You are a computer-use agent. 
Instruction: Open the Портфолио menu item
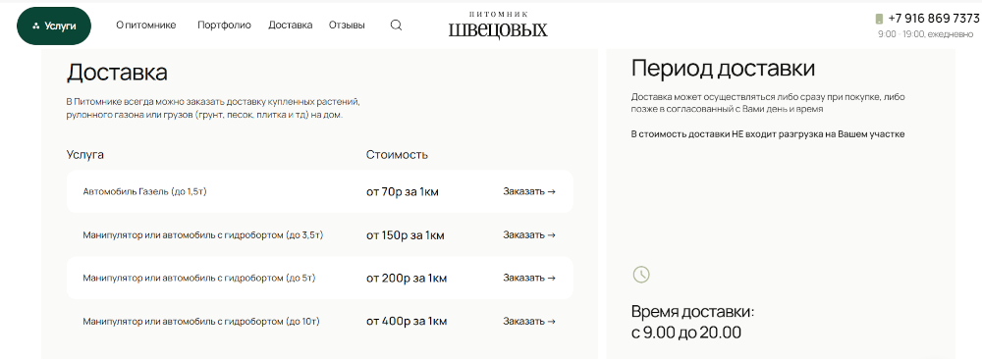(224, 26)
